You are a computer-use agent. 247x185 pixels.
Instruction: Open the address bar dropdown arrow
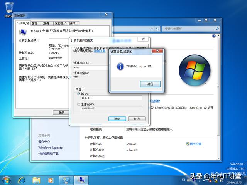(152, 29)
